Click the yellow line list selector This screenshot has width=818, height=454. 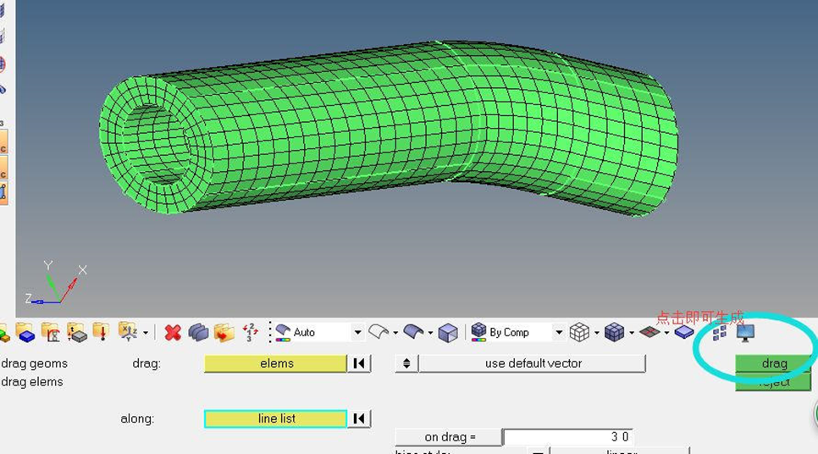click(x=275, y=418)
